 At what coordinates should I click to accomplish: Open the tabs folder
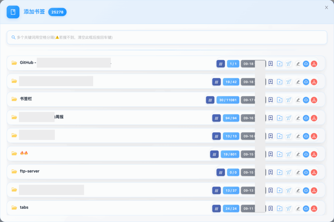[24, 207]
